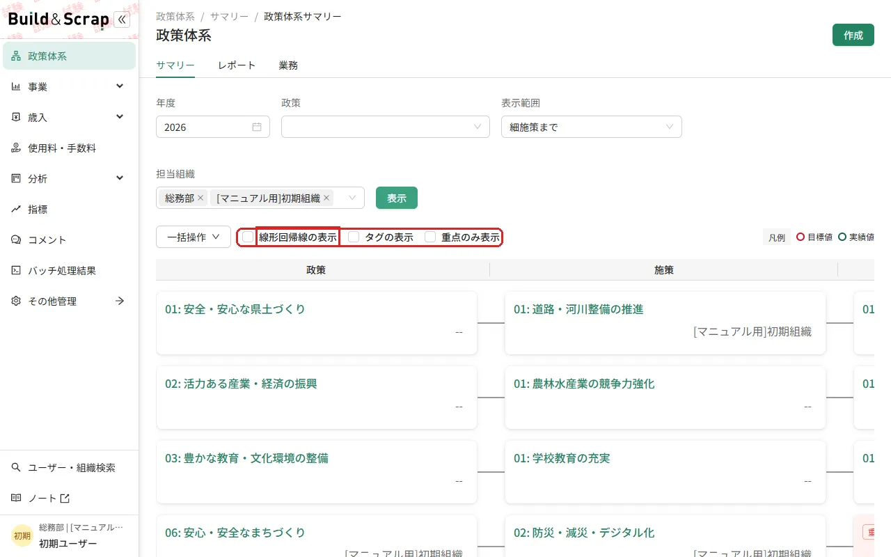Open policy 06: 安心・安全なまちづくり
Screen dimensions: 891x557
click(235, 533)
